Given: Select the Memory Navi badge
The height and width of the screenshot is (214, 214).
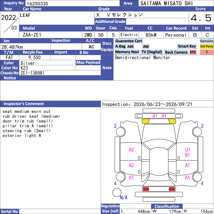Looking at the screenshot, I should pyautogui.click(x=127, y=52).
